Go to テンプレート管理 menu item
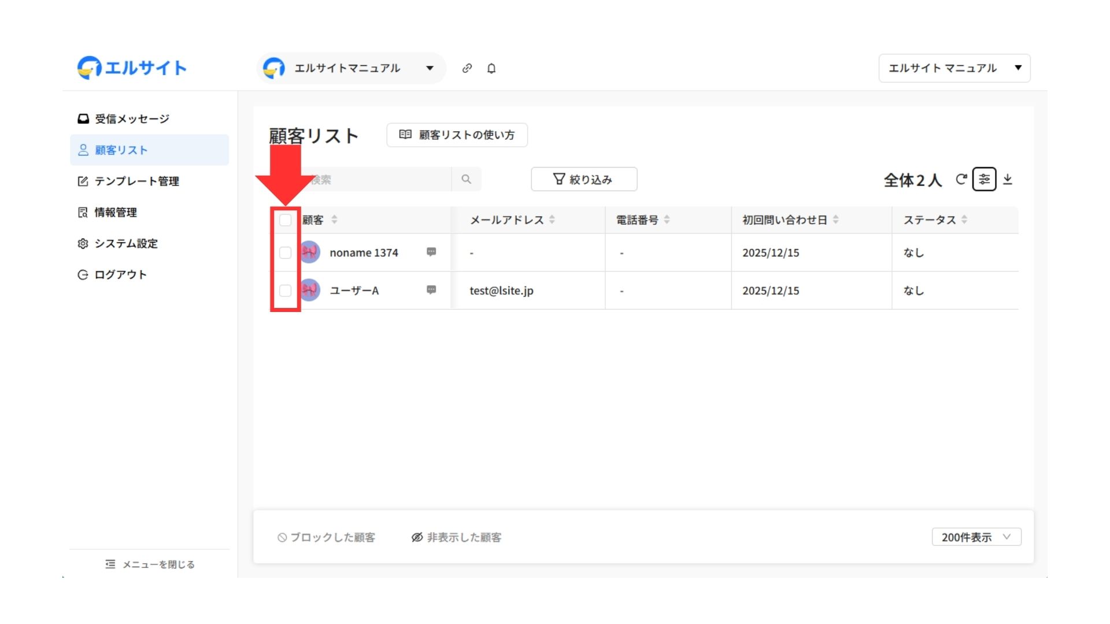The width and height of the screenshot is (1110, 624). pyautogui.click(x=136, y=181)
